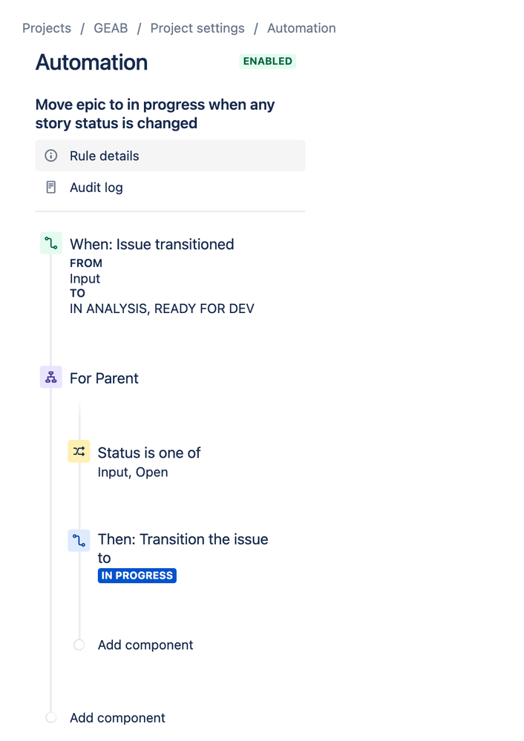Click the Audit log document icon
Image resolution: width=524 pixels, height=741 pixels.
(50, 187)
